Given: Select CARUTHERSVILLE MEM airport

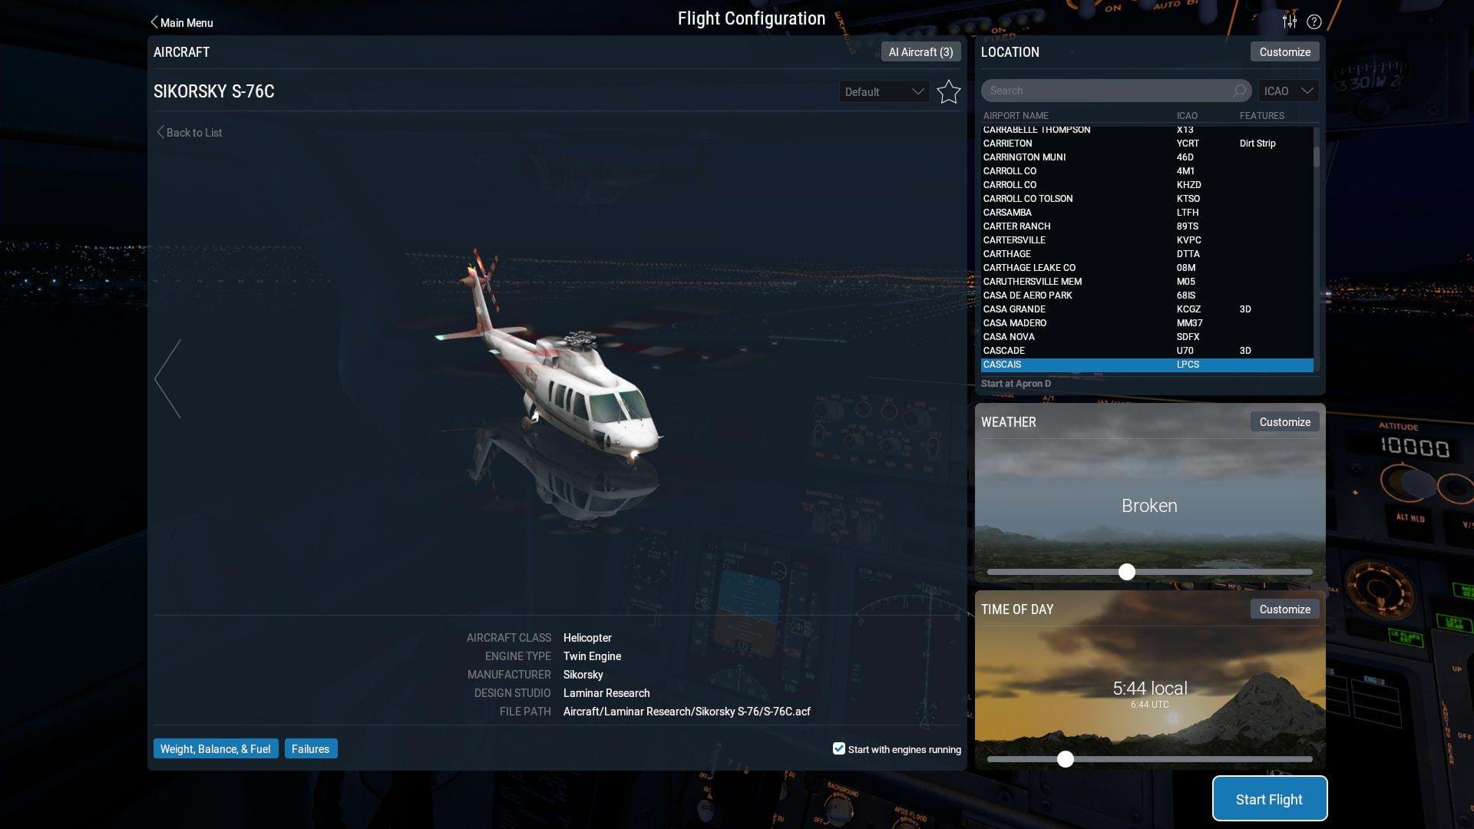Looking at the screenshot, I should (1147, 281).
